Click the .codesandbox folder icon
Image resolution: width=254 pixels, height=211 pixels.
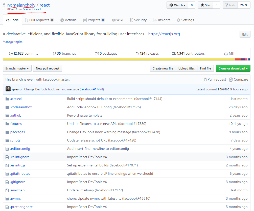click(x=7, y=107)
